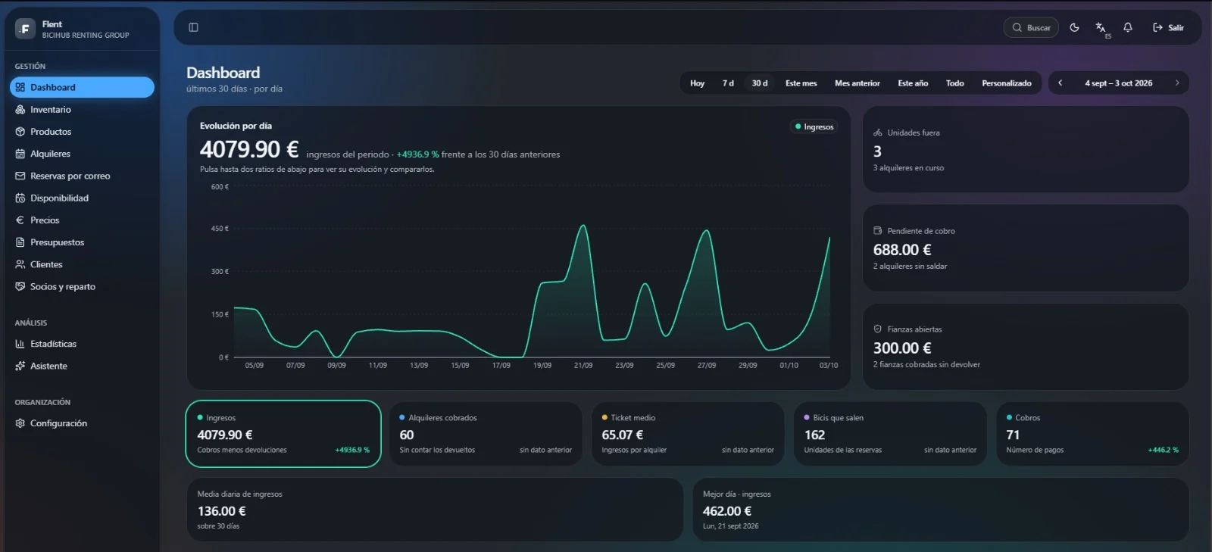Open the Fianzas abiertas card
Viewport: 1212px width, 552px height.
pos(1026,347)
